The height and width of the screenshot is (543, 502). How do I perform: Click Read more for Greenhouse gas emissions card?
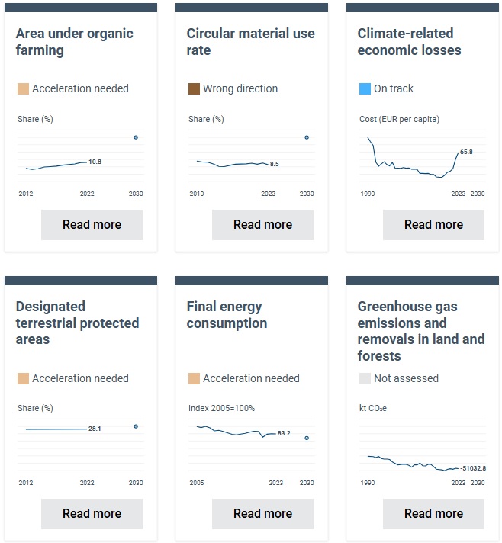[x=433, y=514]
